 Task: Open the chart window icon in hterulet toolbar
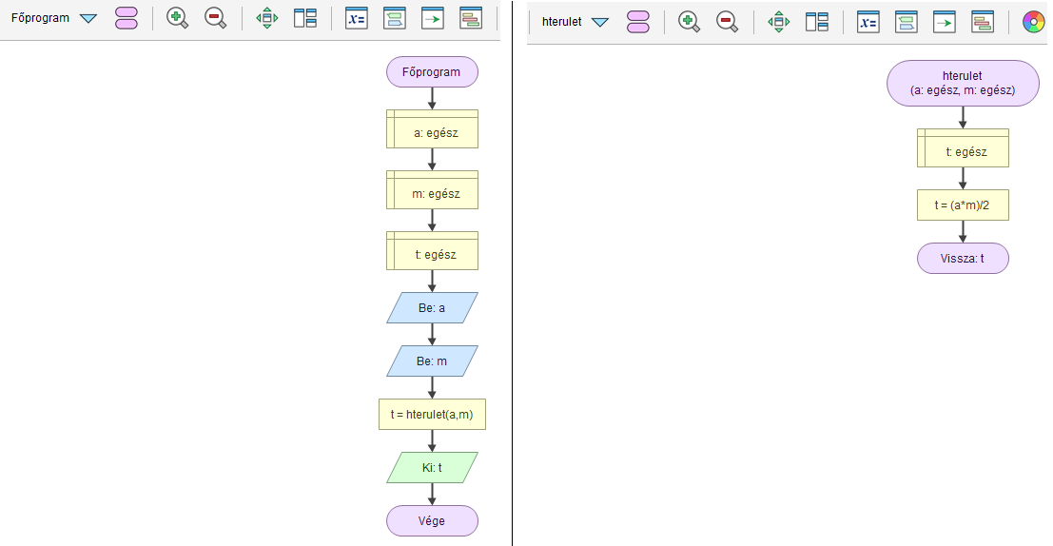click(x=982, y=22)
